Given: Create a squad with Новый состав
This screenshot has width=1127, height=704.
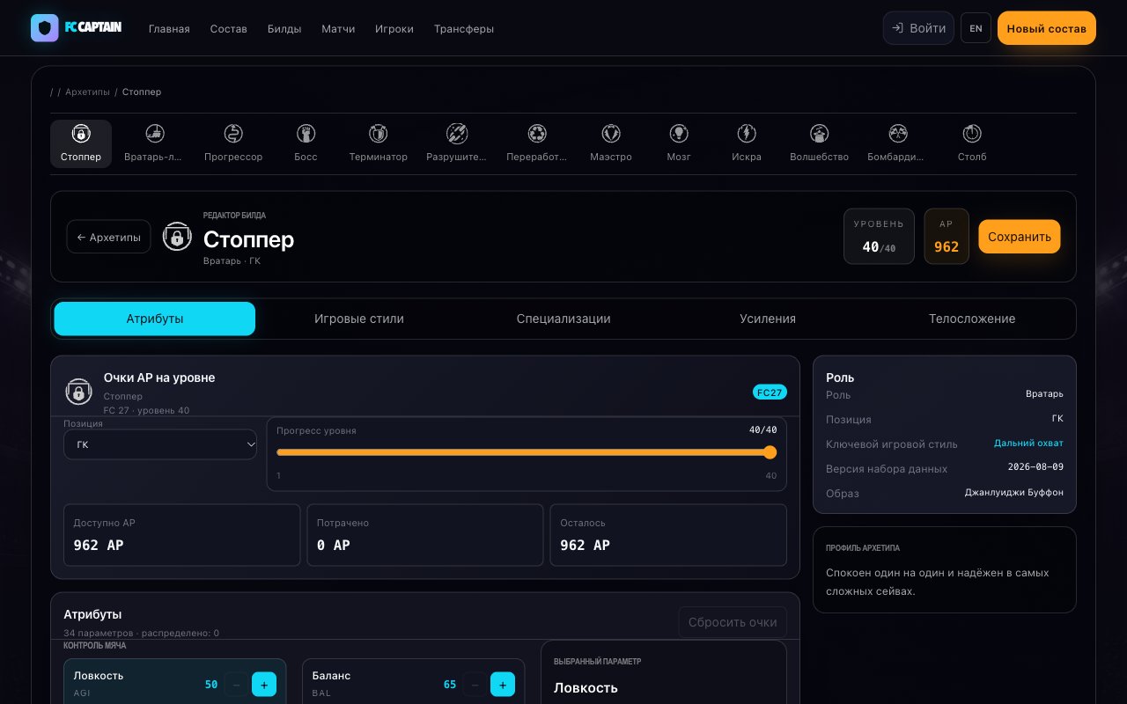Looking at the screenshot, I should click(1047, 28).
